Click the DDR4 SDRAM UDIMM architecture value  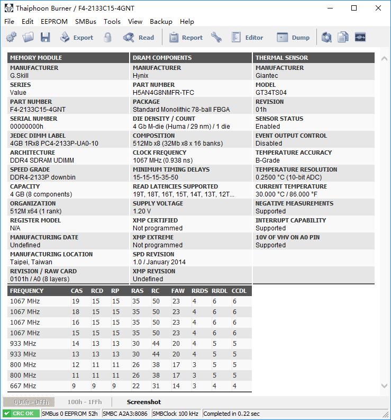[x=42, y=160]
